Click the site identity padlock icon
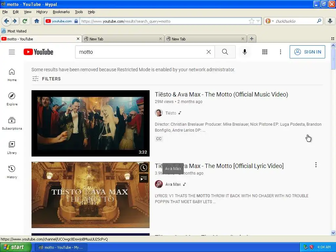The height and width of the screenshot is (252, 336). 76,21
